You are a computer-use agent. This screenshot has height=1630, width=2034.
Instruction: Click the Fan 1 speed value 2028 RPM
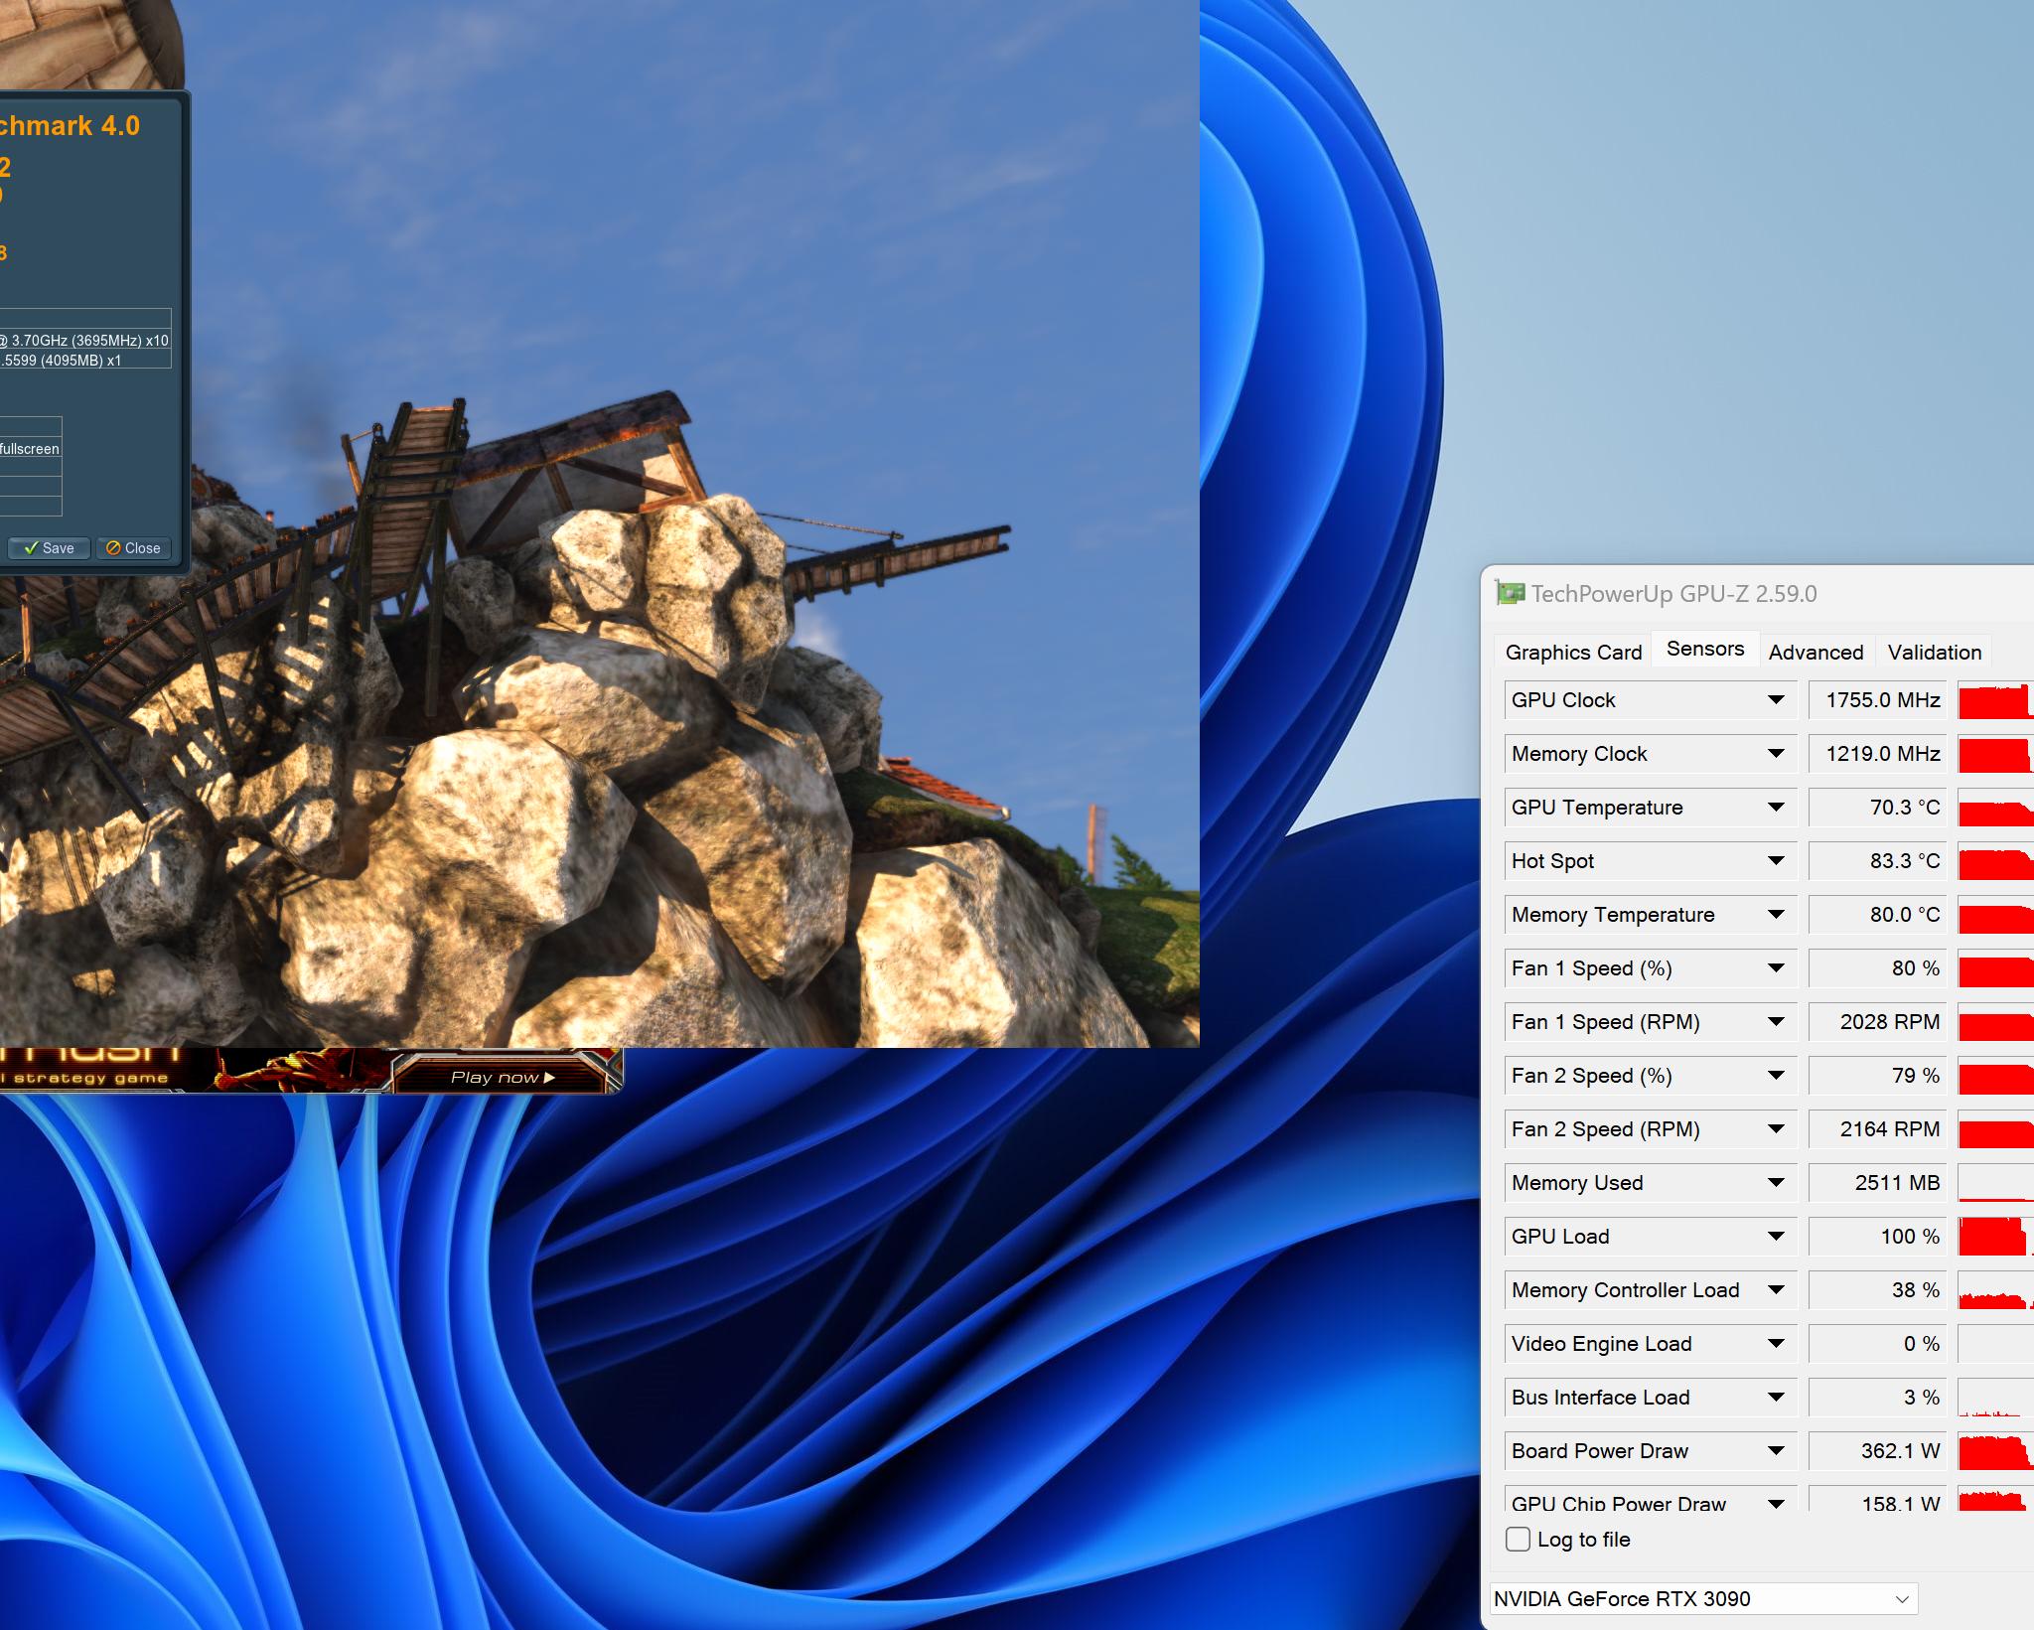pos(1877,1022)
